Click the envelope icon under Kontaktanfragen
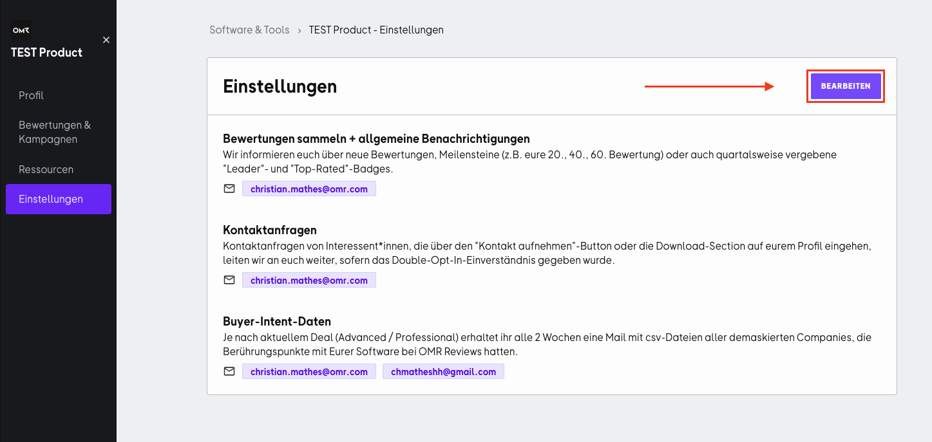The width and height of the screenshot is (932, 442). [x=229, y=281]
